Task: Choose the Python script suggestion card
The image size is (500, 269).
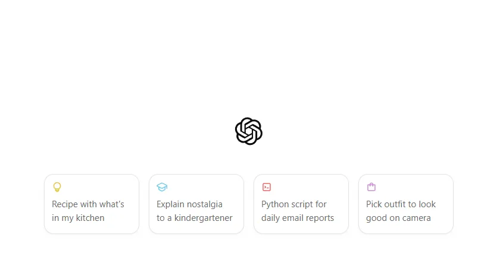Action: [301, 204]
